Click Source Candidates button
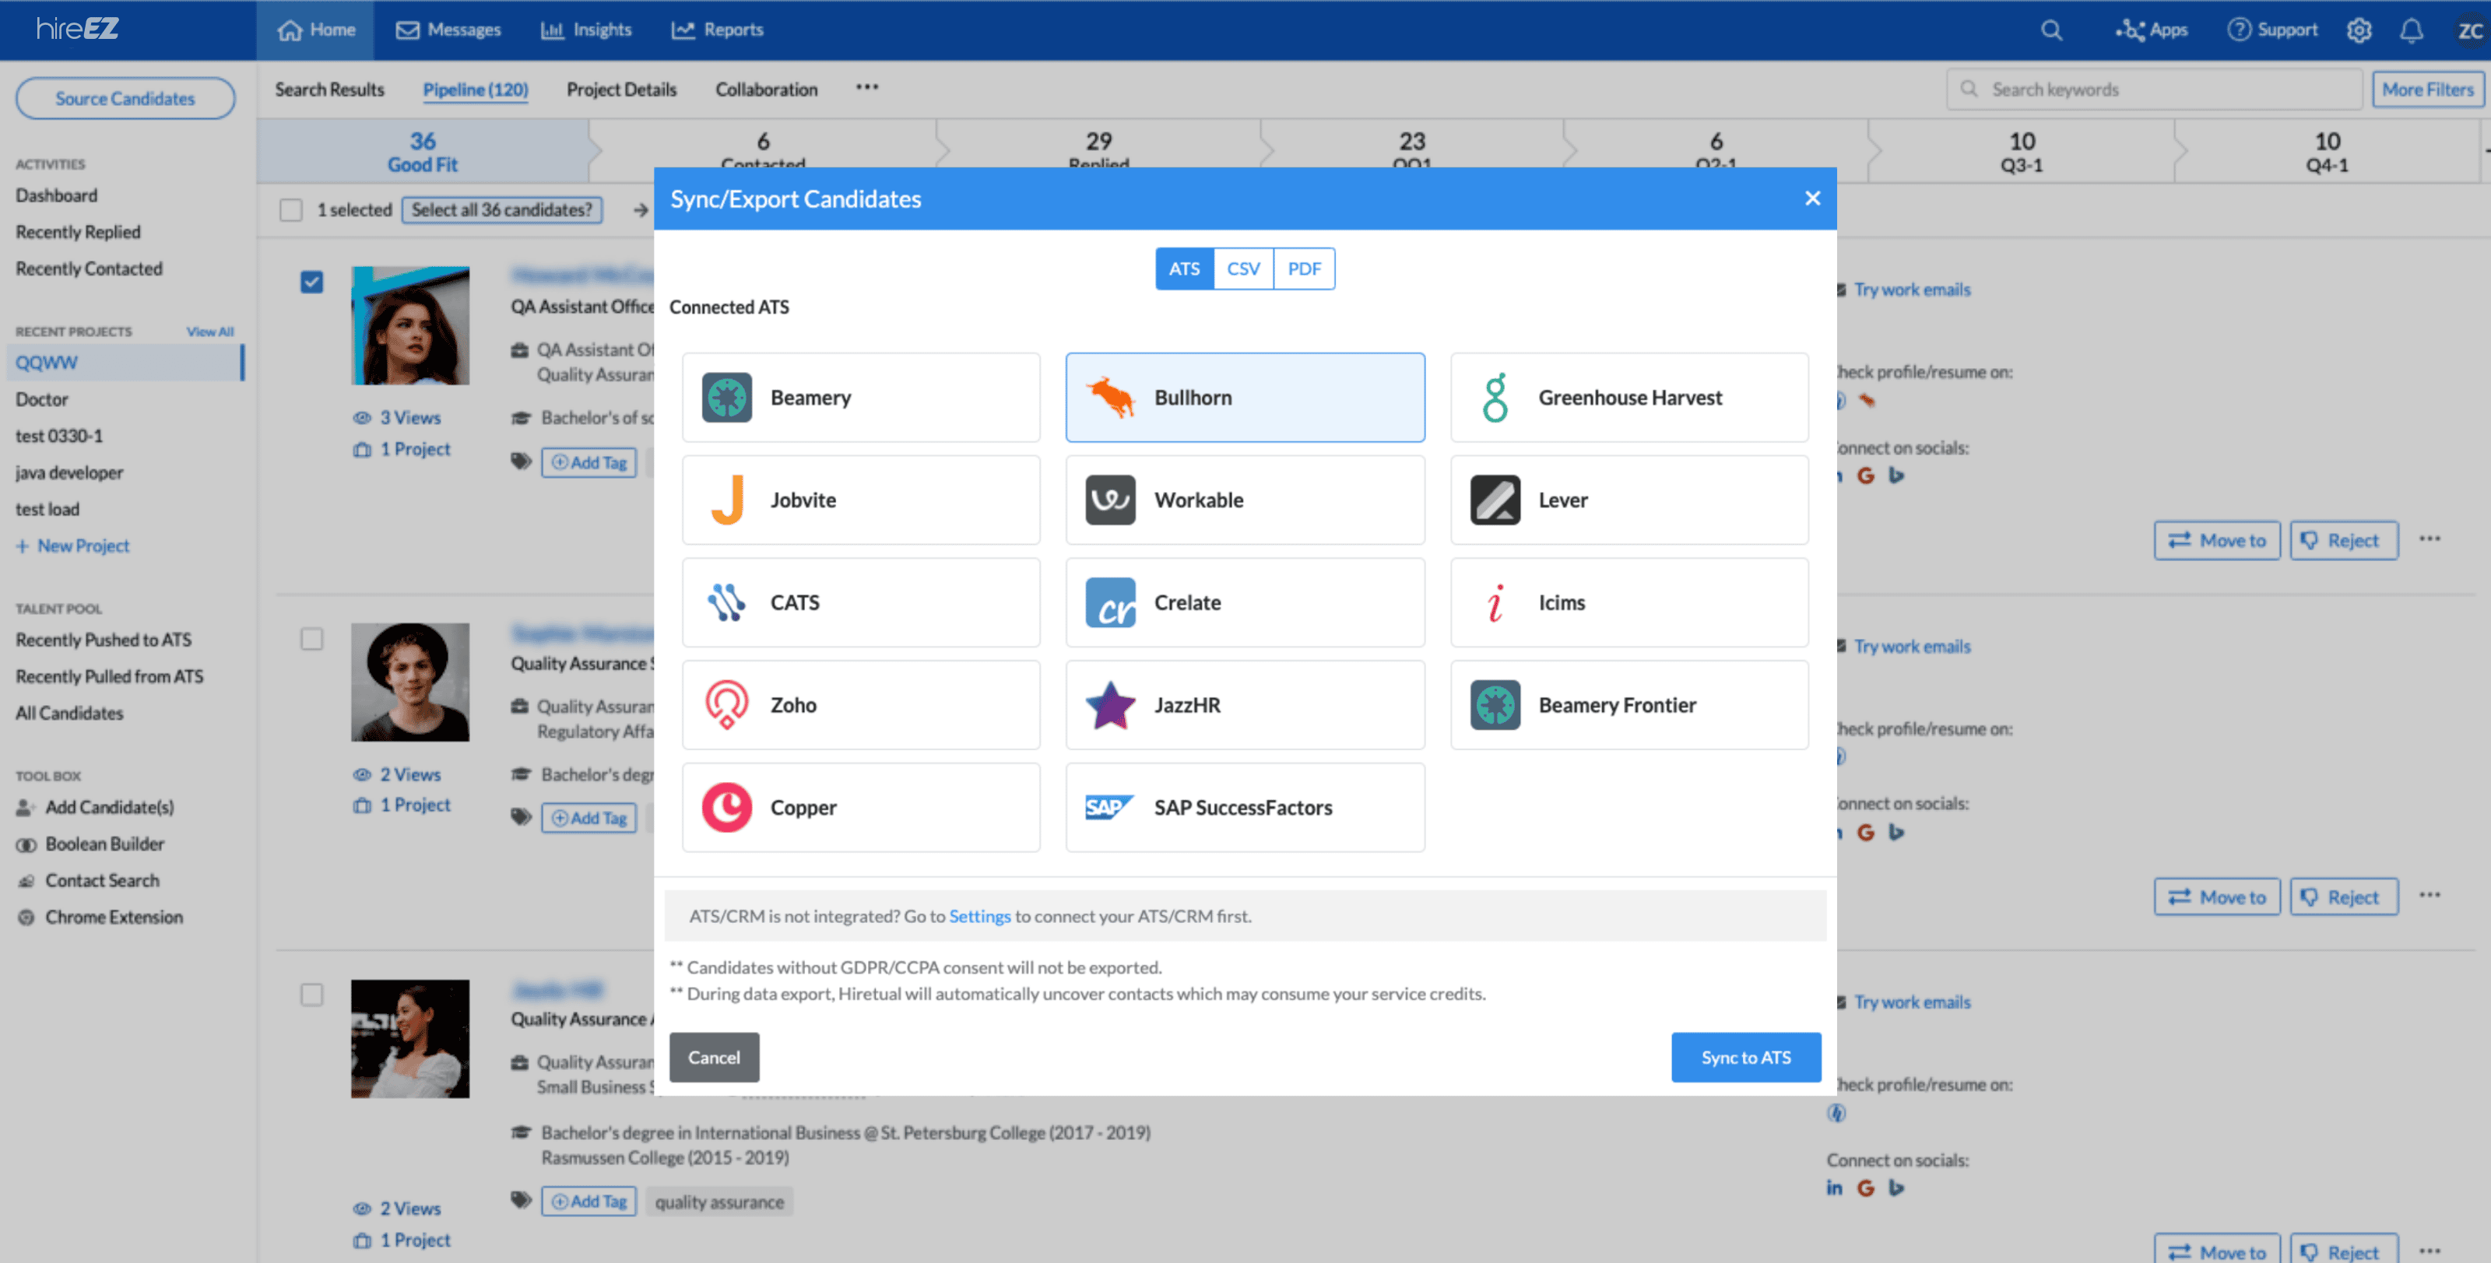The image size is (2491, 1263). 125,99
